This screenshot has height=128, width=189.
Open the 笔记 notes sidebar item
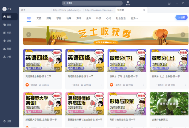click(x=7, y=33)
